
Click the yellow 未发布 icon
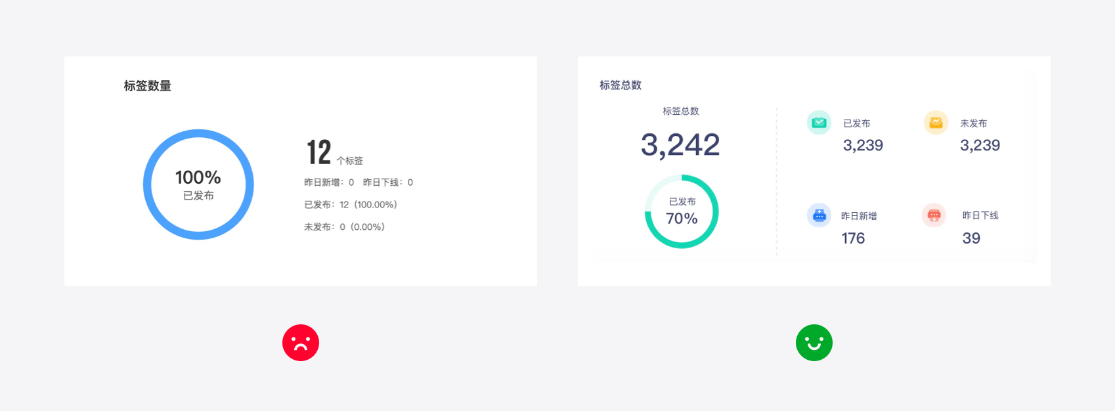coord(936,123)
